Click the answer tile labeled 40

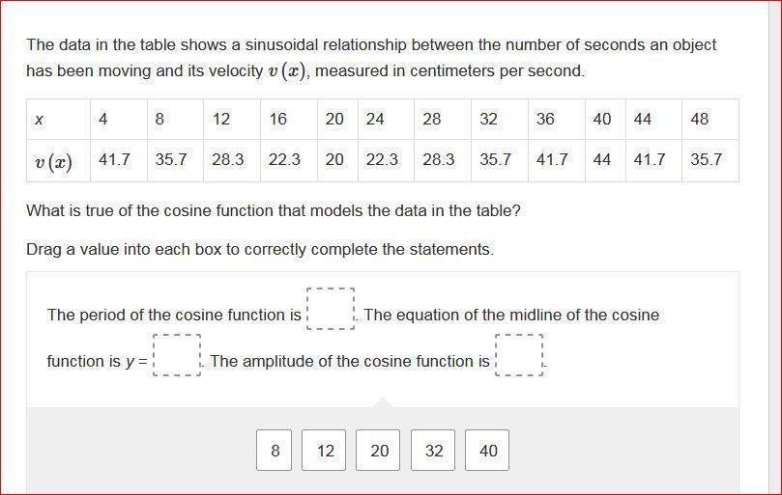[487, 451]
